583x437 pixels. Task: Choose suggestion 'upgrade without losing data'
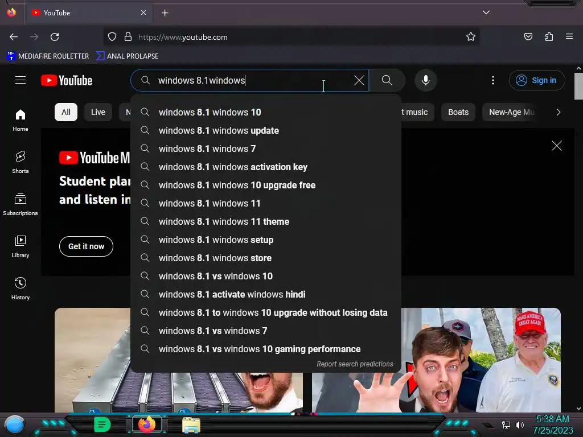[266, 312]
